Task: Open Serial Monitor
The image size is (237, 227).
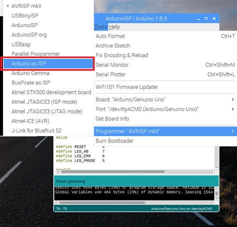Action: coord(165,65)
